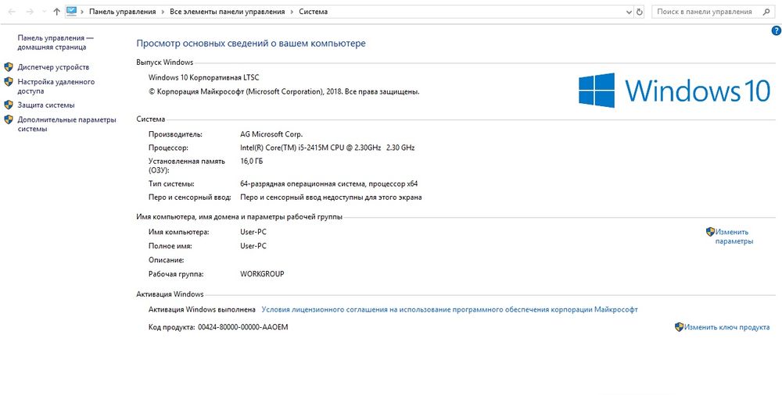Open the address bar history dropdown
This screenshot has height=395, width=782.
click(x=629, y=12)
